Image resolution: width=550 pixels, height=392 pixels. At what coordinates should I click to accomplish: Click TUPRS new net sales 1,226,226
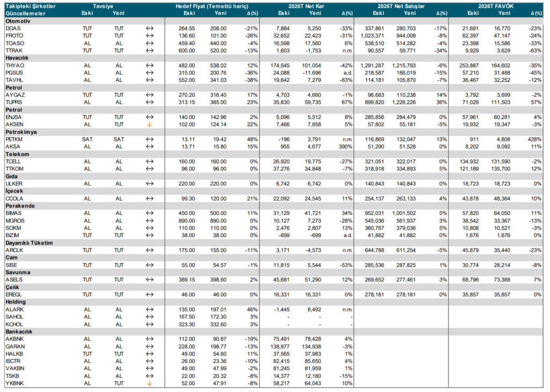click(x=404, y=103)
